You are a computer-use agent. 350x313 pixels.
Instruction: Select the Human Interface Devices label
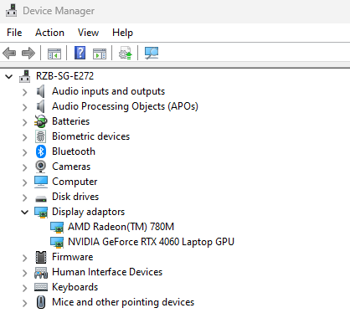point(107,272)
